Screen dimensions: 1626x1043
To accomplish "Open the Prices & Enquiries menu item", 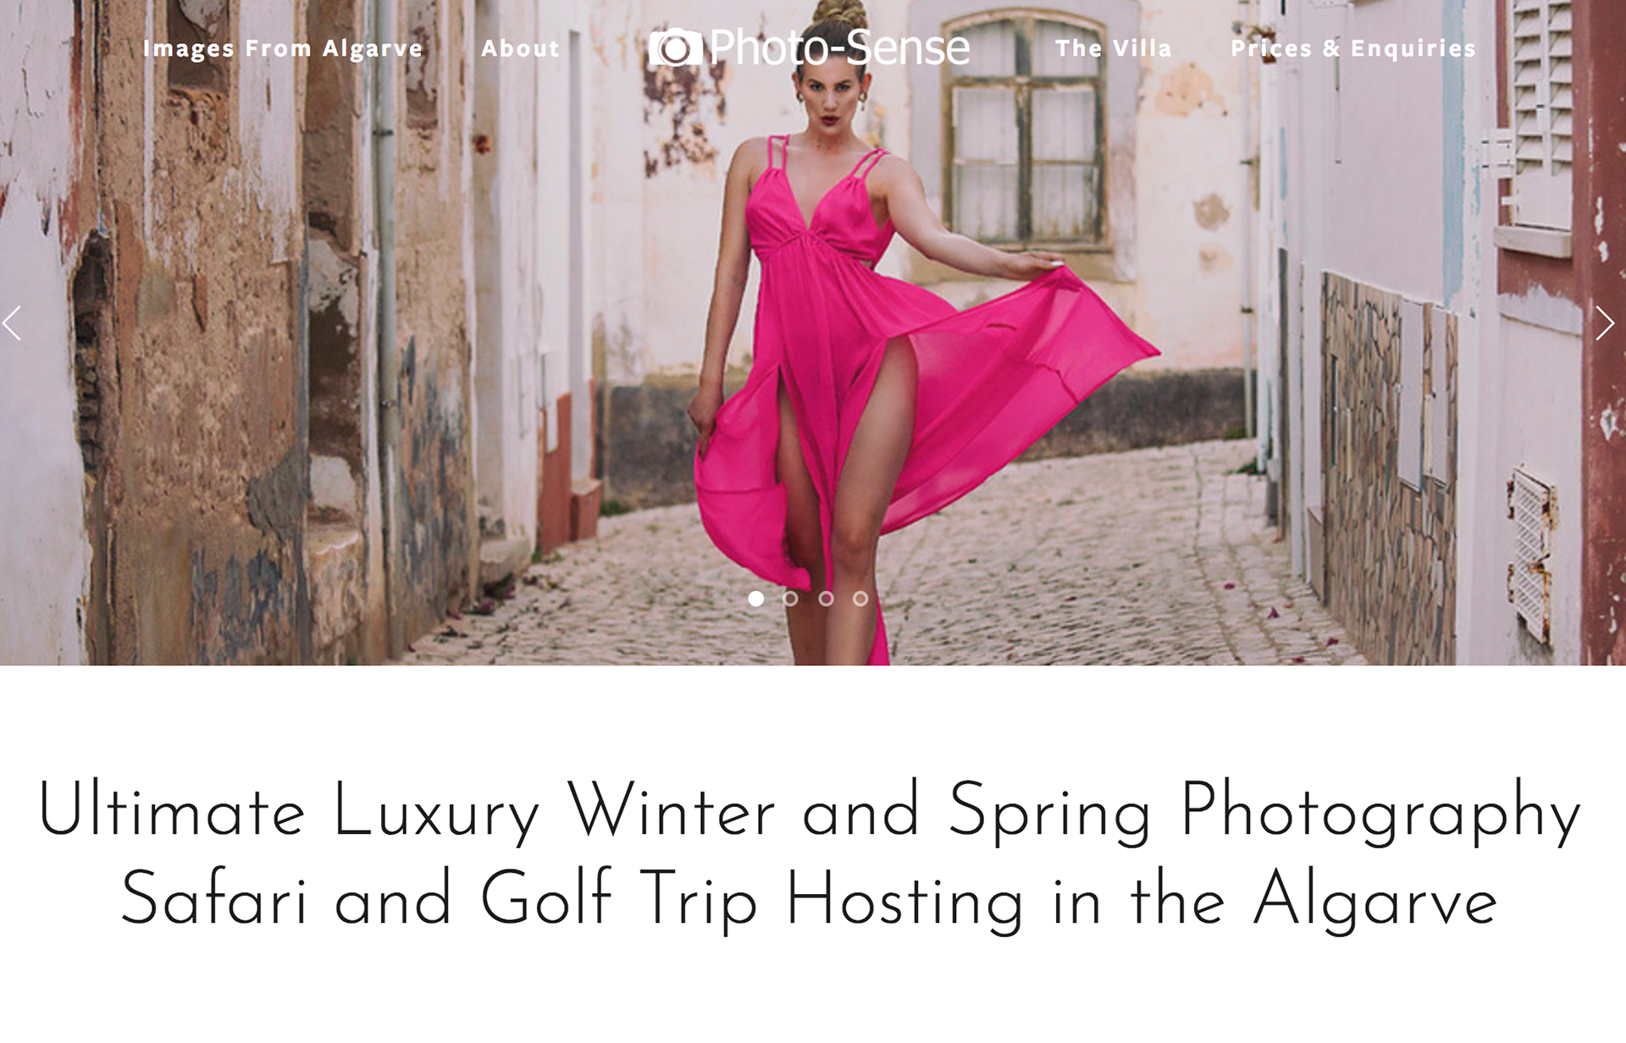I will point(1353,48).
